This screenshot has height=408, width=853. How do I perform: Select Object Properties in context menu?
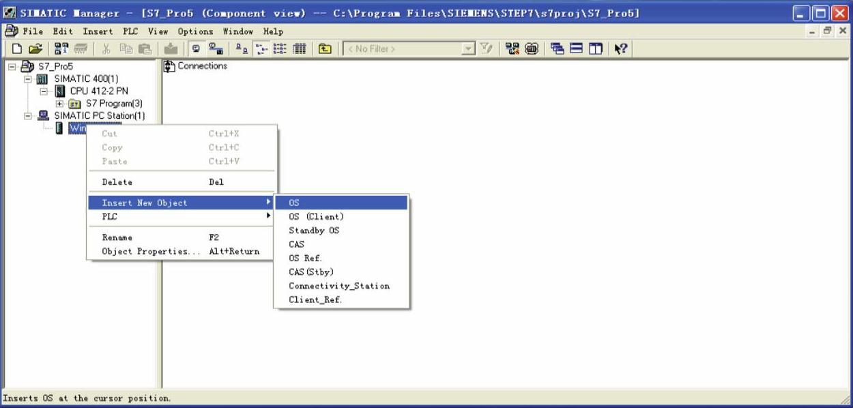click(144, 251)
